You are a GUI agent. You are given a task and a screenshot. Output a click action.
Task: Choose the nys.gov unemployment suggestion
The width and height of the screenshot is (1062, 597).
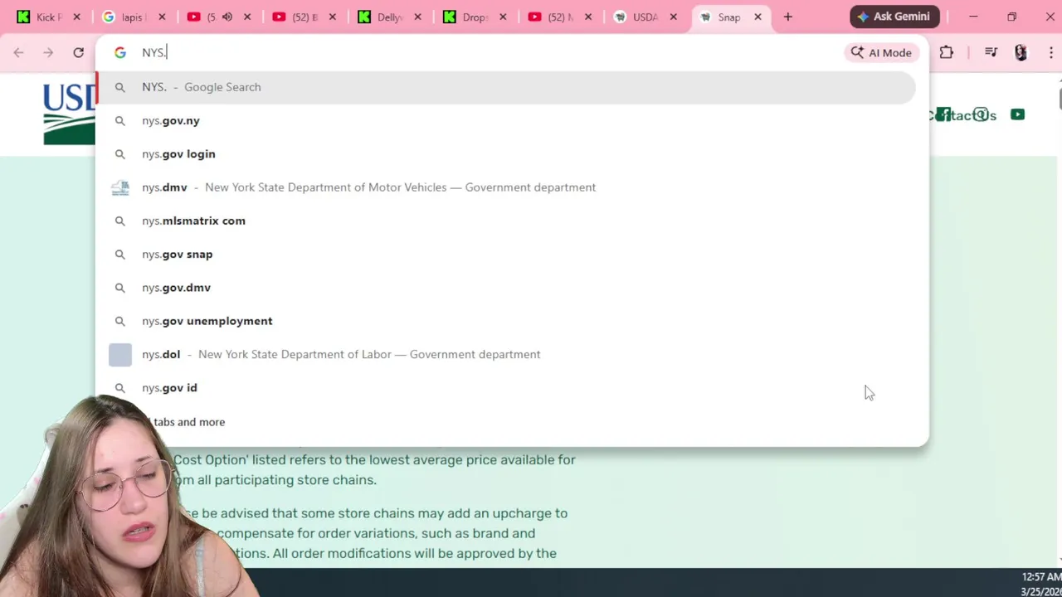coord(506,321)
